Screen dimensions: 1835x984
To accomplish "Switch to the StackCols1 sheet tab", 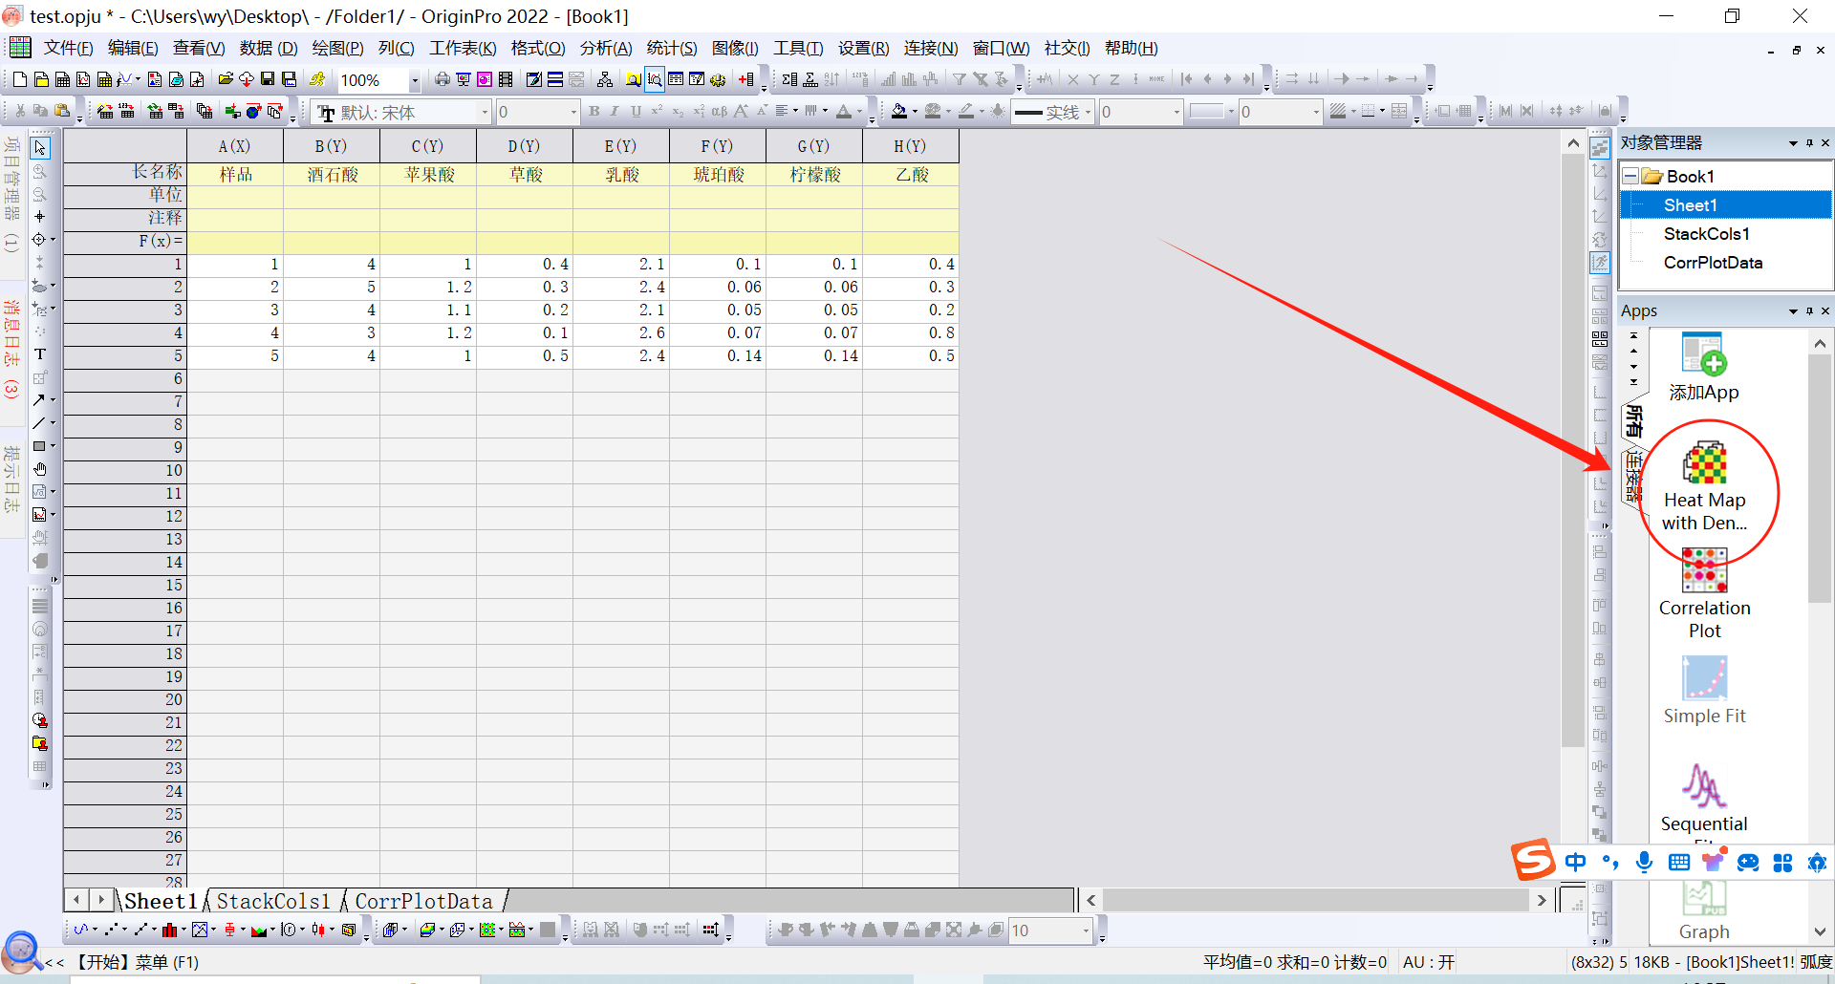I will point(272,901).
